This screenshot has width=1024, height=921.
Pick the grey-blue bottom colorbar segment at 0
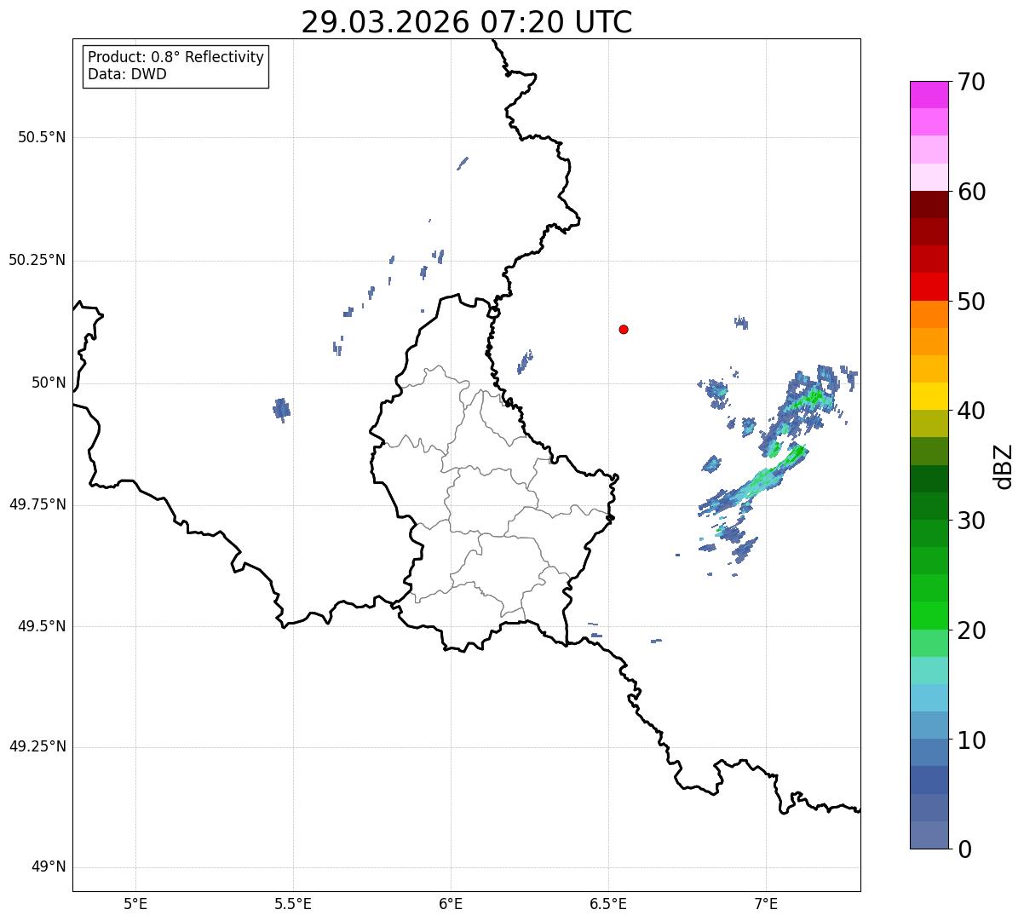(929, 835)
